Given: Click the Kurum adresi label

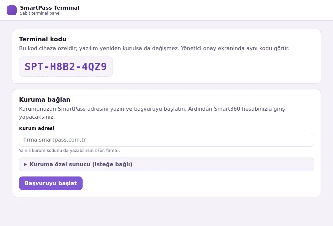Looking at the screenshot, I should tap(37, 128).
